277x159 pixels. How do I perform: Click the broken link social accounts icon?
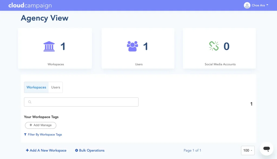(214, 46)
